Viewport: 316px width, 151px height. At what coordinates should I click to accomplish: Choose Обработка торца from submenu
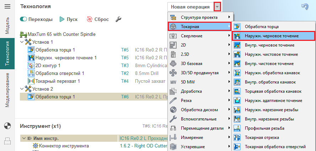(x=264, y=27)
